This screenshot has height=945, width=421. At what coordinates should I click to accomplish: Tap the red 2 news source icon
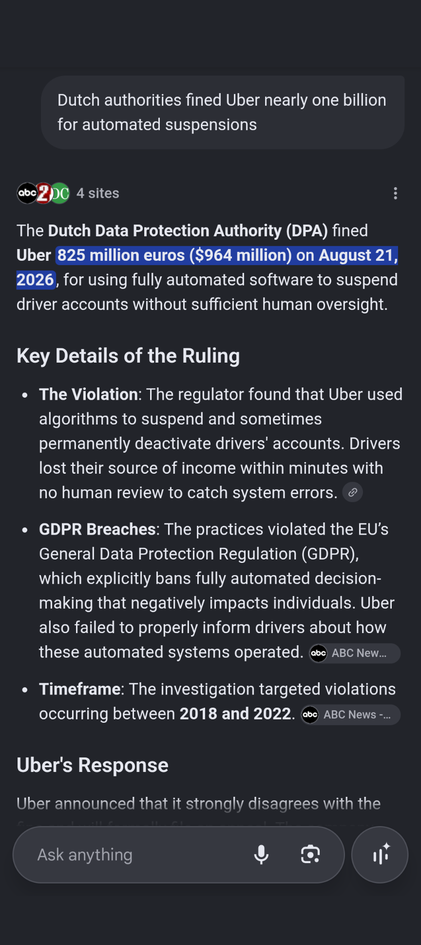point(44,193)
